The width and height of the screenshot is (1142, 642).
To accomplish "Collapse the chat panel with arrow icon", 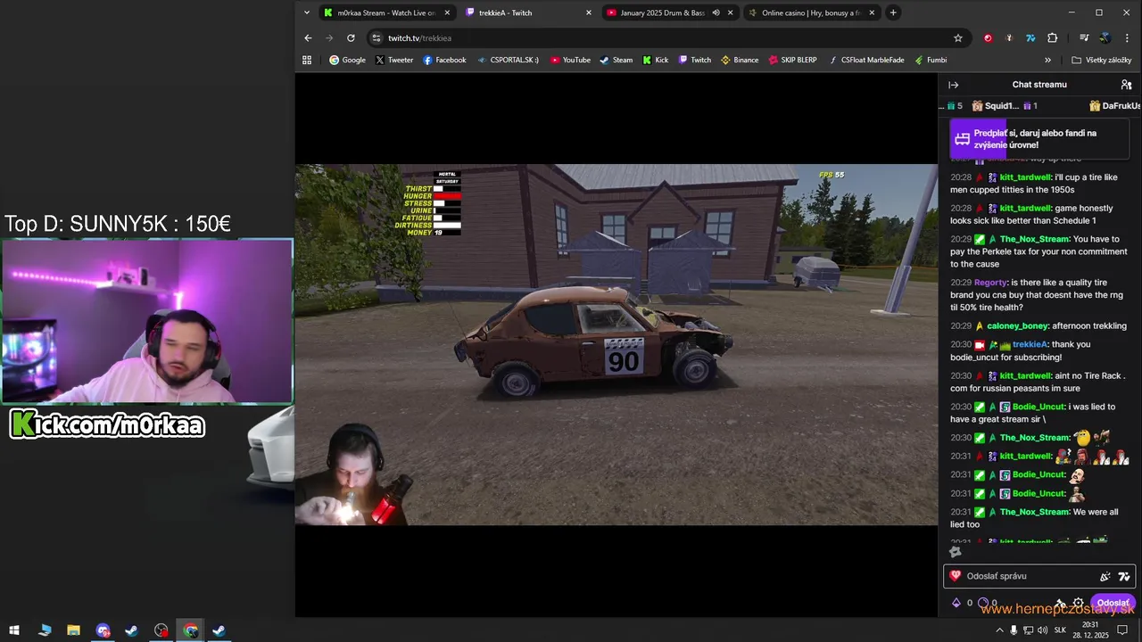I will [x=953, y=85].
